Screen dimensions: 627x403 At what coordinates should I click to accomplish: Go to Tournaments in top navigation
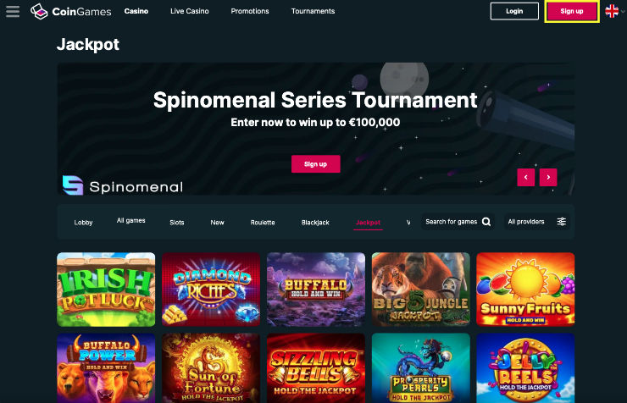(313, 11)
